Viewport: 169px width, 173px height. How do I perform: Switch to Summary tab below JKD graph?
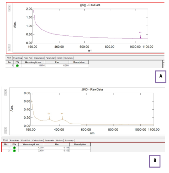click(x=69, y=140)
